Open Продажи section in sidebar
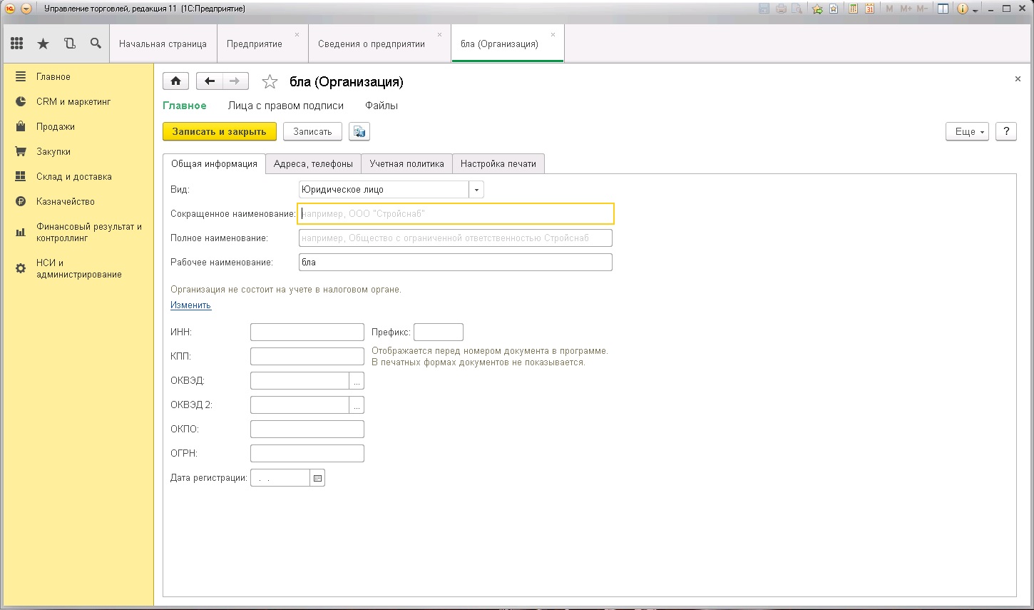Viewport: 1034px width, 610px height. (x=56, y=126)
